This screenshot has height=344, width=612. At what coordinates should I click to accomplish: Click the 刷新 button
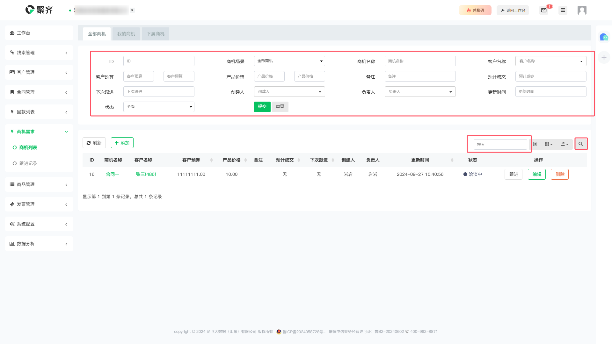click(94, 143)
